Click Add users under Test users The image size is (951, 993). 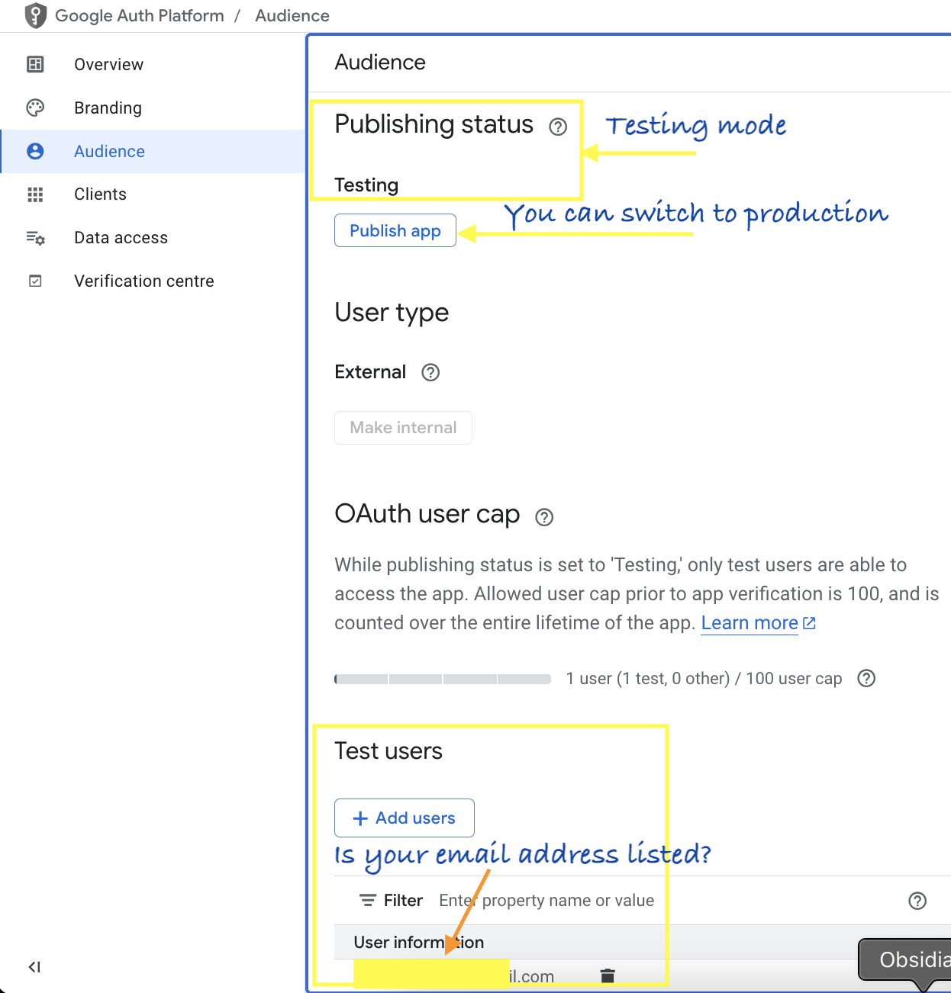tap(404, 818)
